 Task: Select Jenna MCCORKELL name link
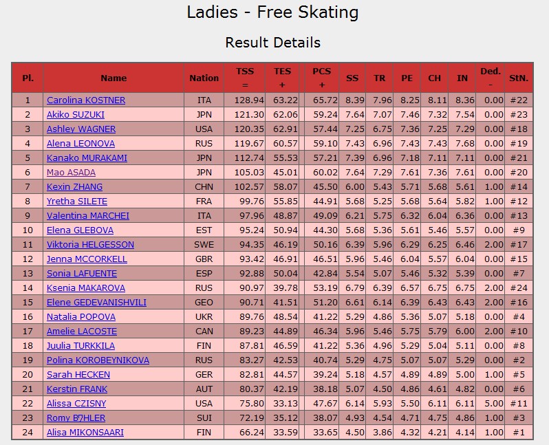pos(87,259)
